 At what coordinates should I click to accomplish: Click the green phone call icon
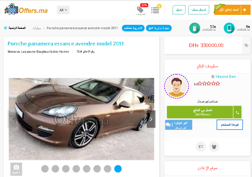[237, 112]
